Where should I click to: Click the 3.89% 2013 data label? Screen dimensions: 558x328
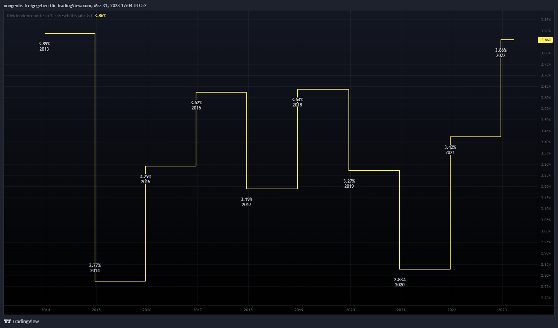point(44,46)
